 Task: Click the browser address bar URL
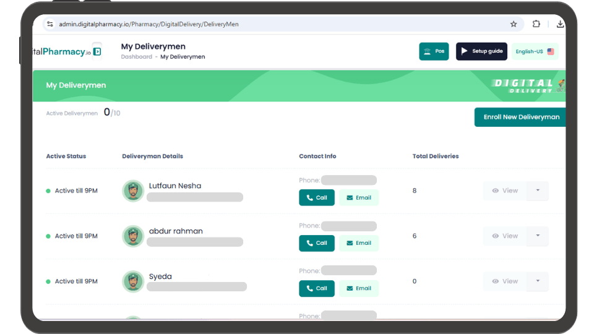pyautogui.click(x=148, y=24)
